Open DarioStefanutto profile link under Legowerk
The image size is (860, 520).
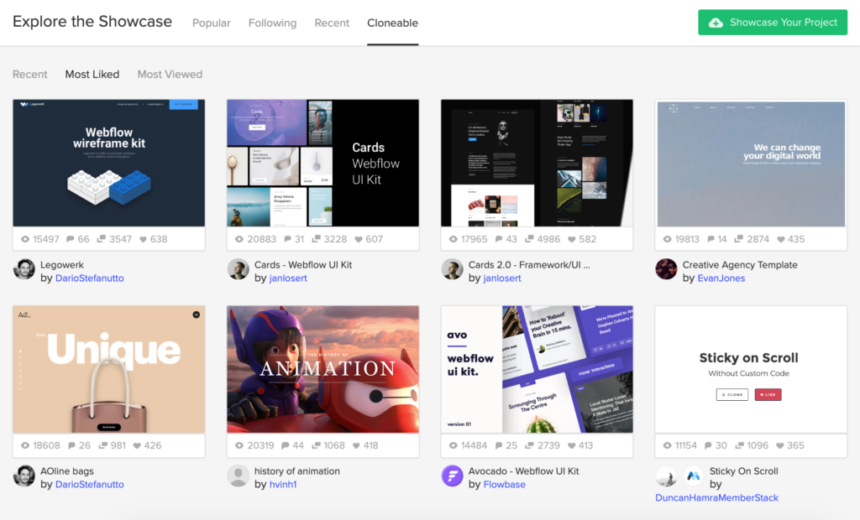coord(89,278)
